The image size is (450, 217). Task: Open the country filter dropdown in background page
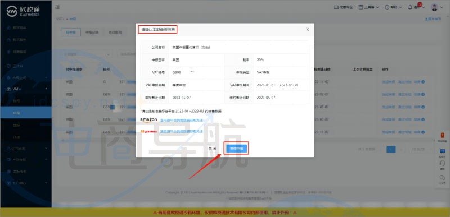coord(87,54)
